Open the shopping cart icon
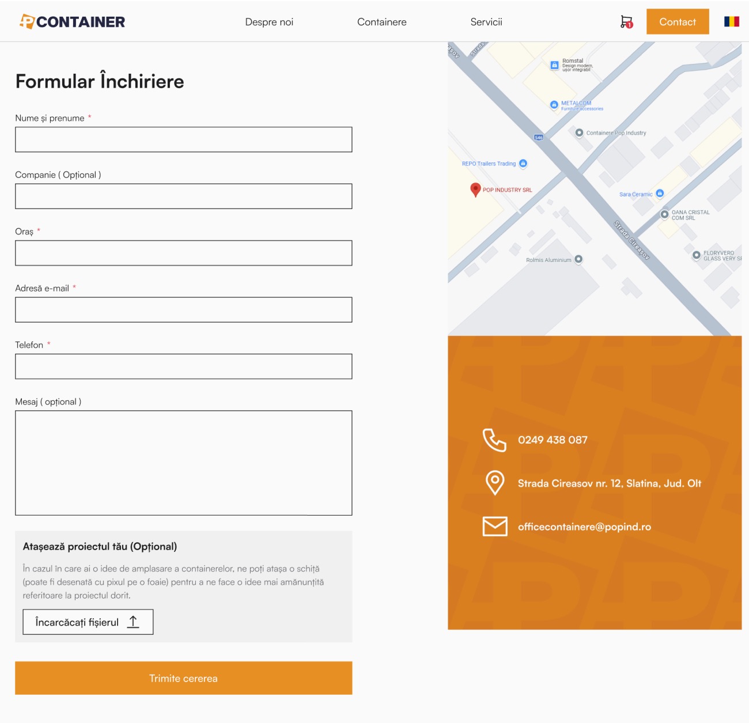This screenshot has width=749, height=723. pos(626,22)
